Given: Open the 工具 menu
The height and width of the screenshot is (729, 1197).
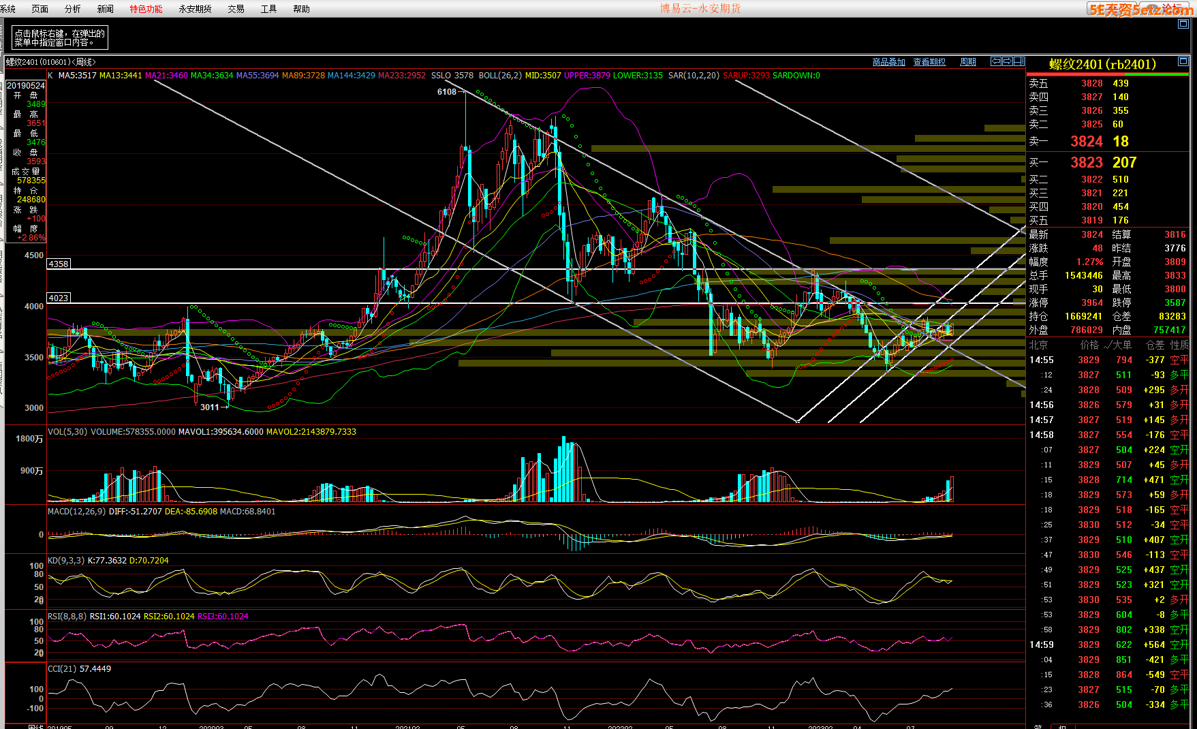Looking at the screenshot, I should tap(268, 9).
